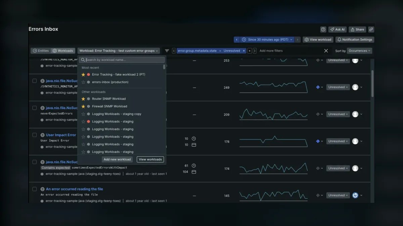The height and width of the screenshot is (226, 403).
Task: Click gray priority diamond in the 174 row
Action: coord(318,168)
